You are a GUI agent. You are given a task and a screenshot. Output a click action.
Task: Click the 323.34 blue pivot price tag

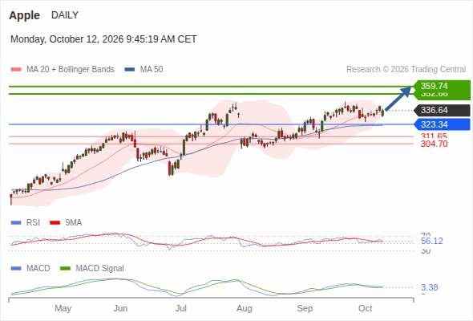coord(442,124)
